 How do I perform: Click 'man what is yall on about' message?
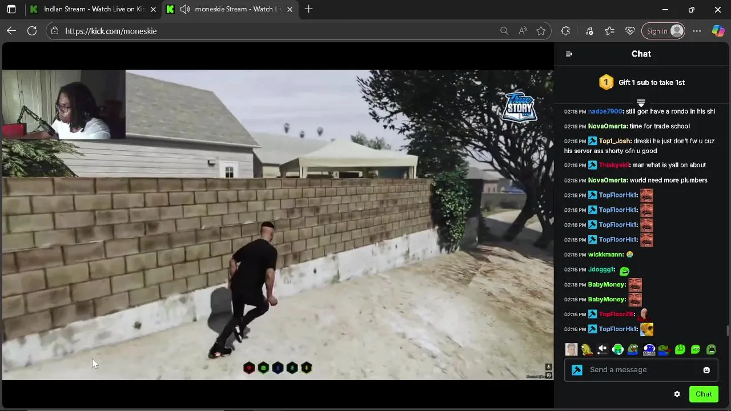coord(669,165)
